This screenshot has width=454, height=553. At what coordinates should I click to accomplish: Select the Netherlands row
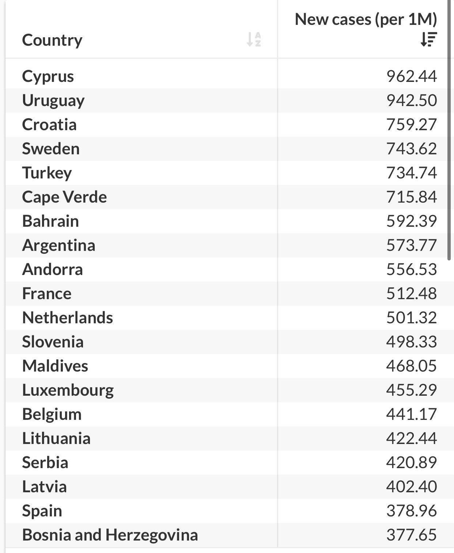(68, 317)
